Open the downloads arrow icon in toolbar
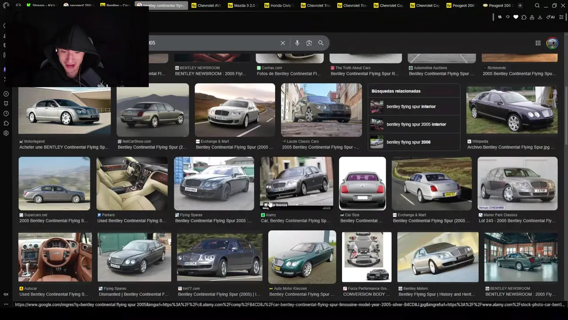The image size is (568, 320). (x=540, y=17)
